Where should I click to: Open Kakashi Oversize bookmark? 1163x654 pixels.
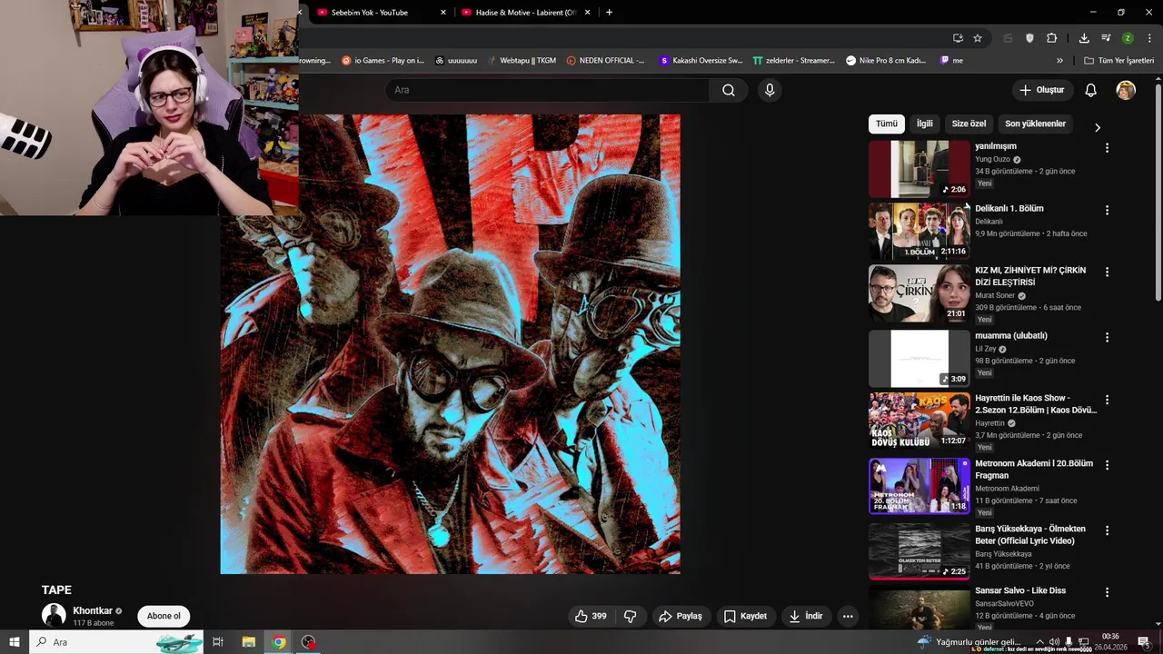point(701,61)
